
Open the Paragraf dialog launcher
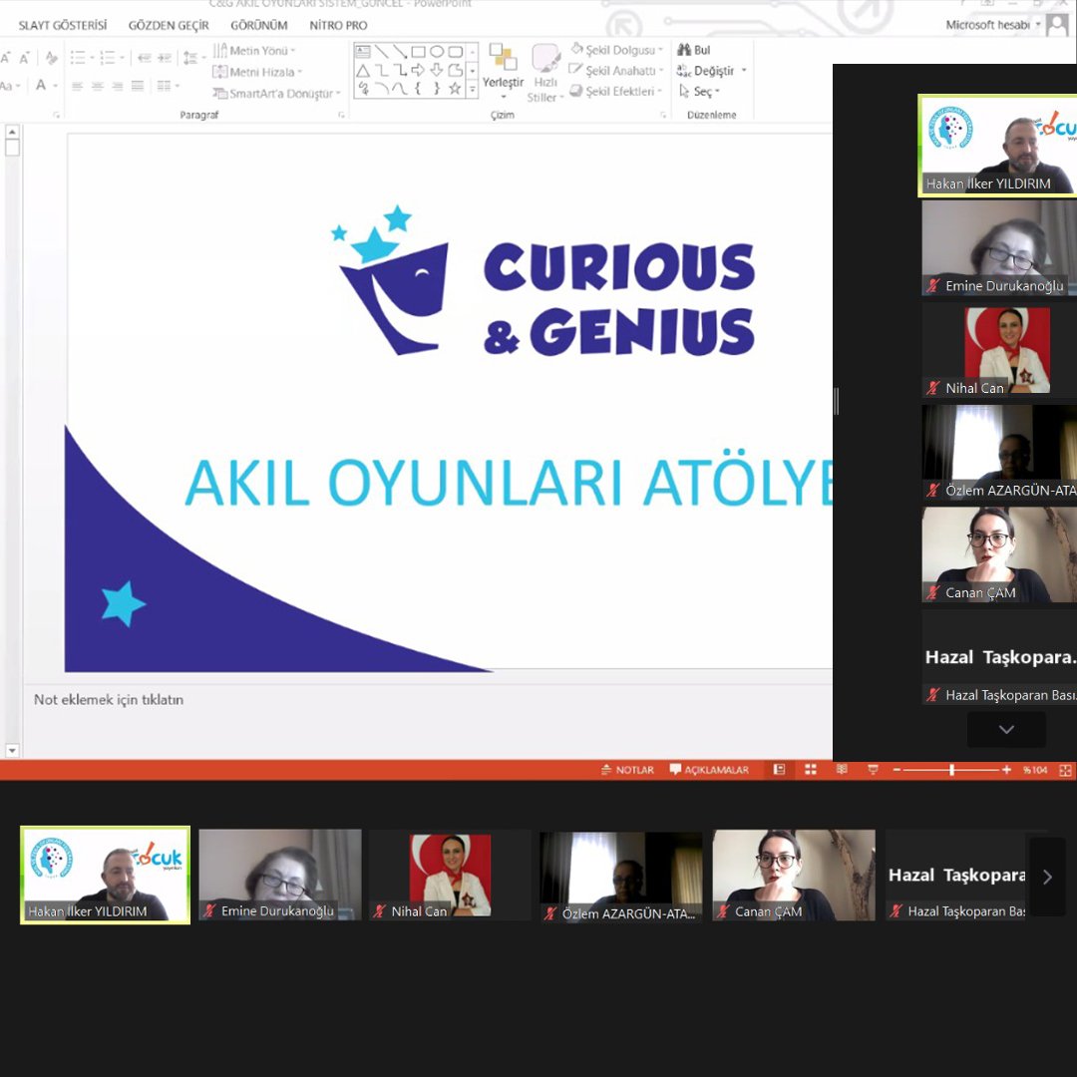341,115
